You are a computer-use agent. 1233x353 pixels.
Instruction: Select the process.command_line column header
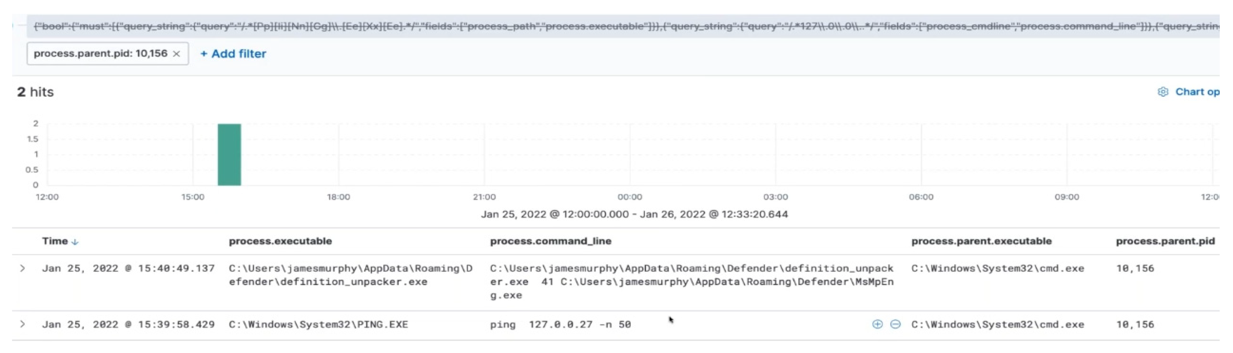click(551, 241)
